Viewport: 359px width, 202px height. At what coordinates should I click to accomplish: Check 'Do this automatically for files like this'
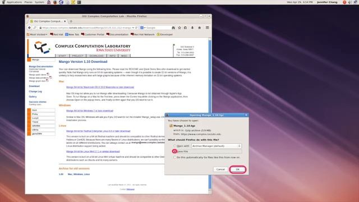click(x=174, y=157)
